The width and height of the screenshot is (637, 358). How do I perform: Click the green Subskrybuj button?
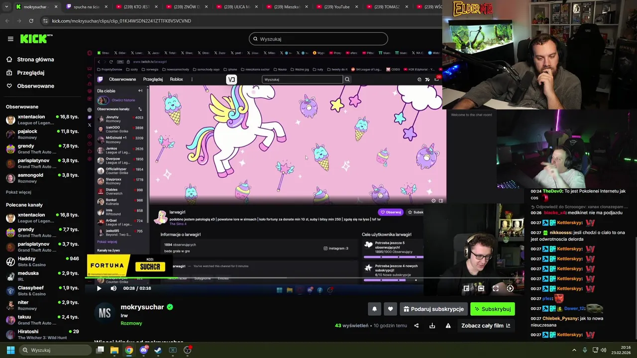coord(492,309)
